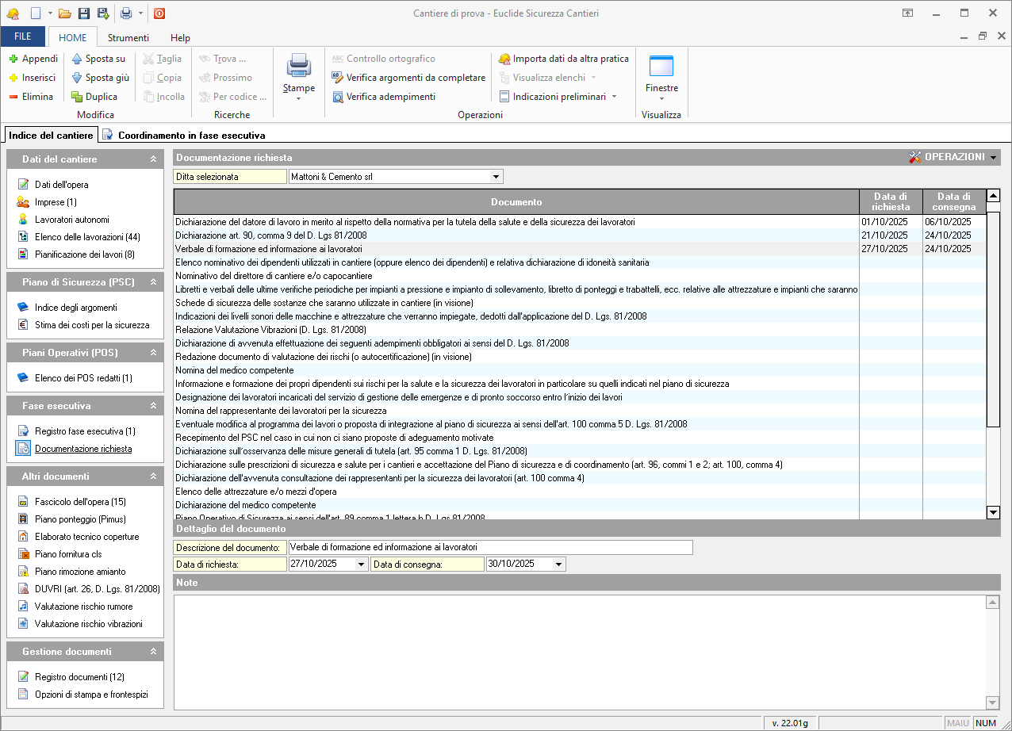1012x731 pixels.
Task: Click Verifica adempimenti in ribbon
Action: (x=390, y=97)
